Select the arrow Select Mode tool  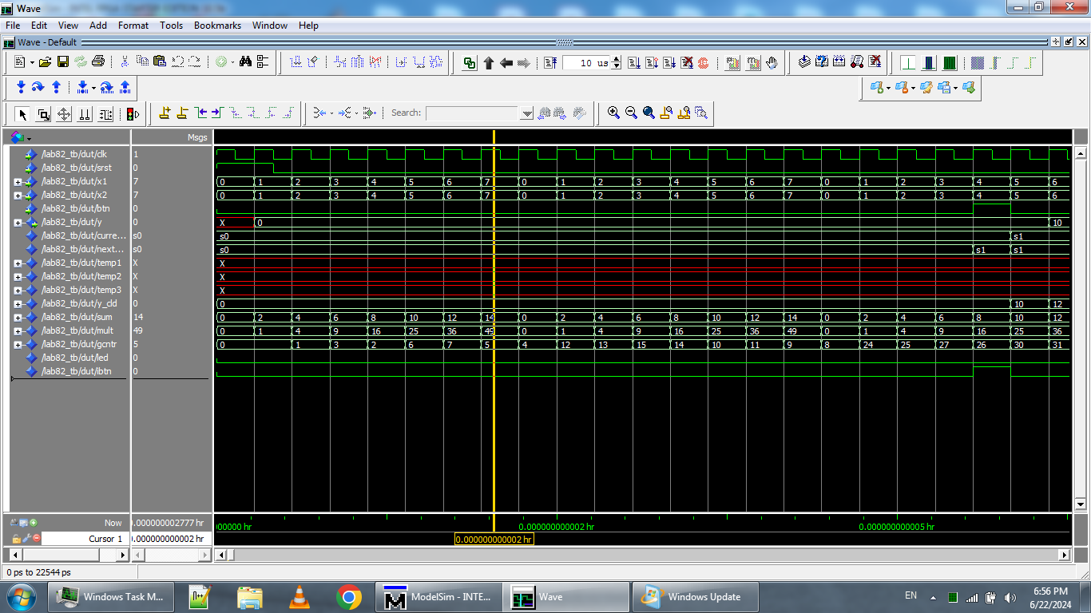[x=22, y=114]
